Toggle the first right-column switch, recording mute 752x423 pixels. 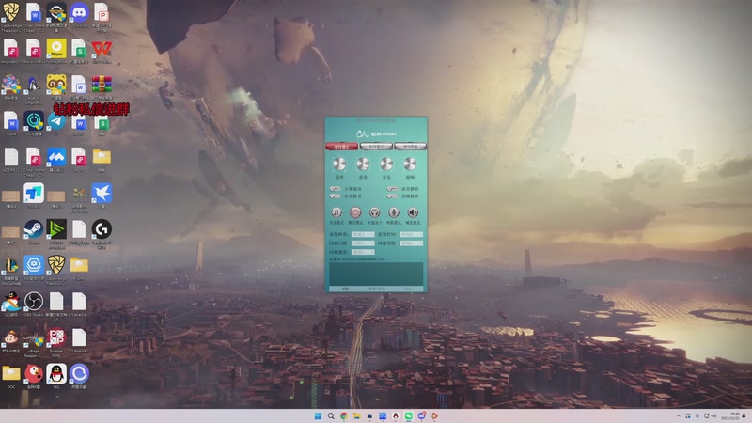click(x=392, y=189)
